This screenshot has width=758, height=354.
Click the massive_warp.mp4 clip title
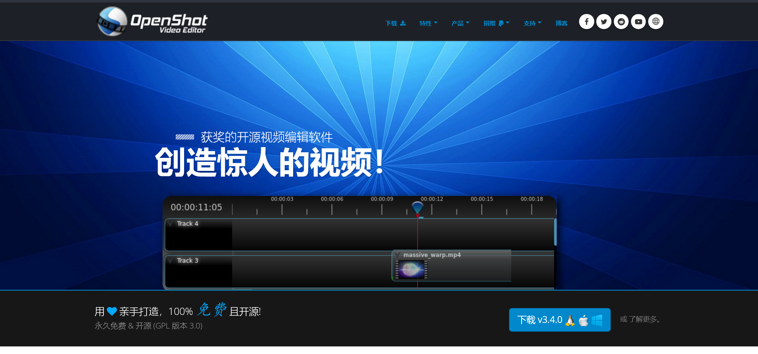tap(432, 255)
